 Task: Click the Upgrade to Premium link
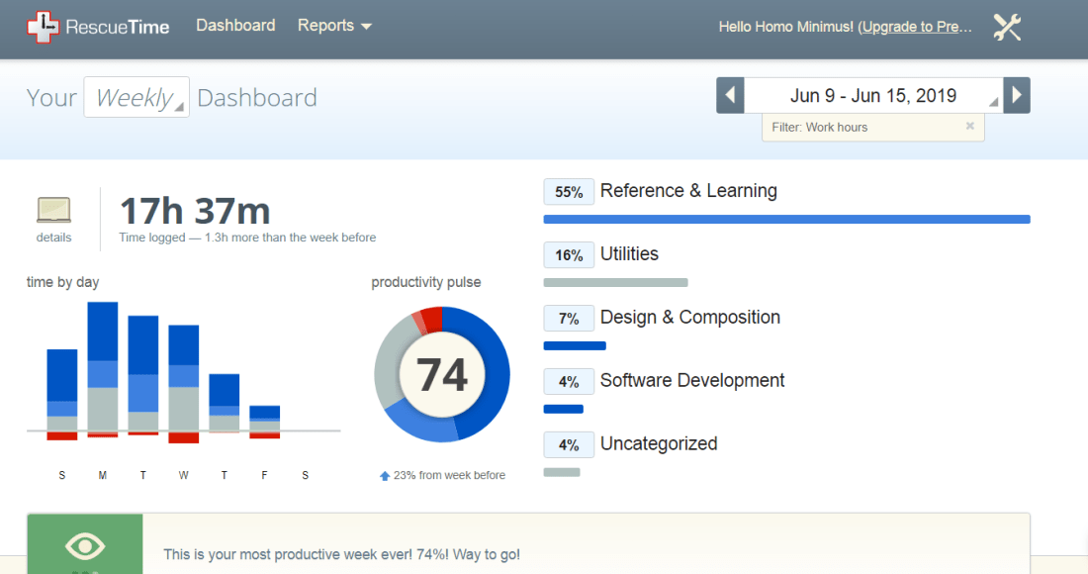coord(915,27)
